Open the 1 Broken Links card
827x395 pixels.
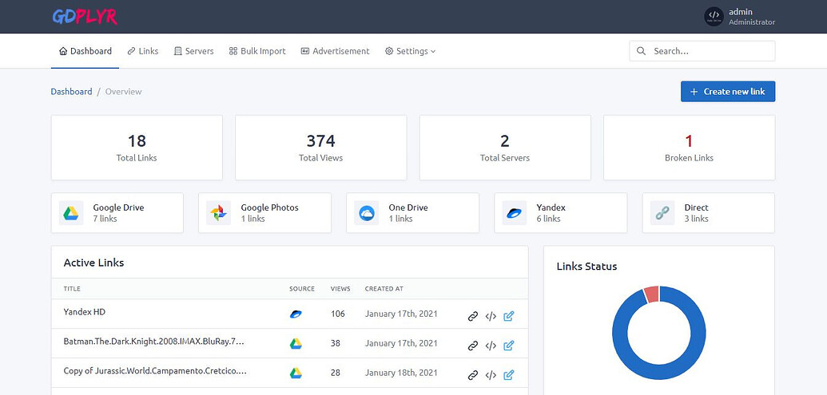tap(690, 148)
